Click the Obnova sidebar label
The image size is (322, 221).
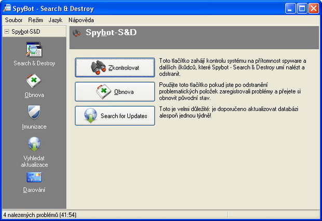(34, 95)
